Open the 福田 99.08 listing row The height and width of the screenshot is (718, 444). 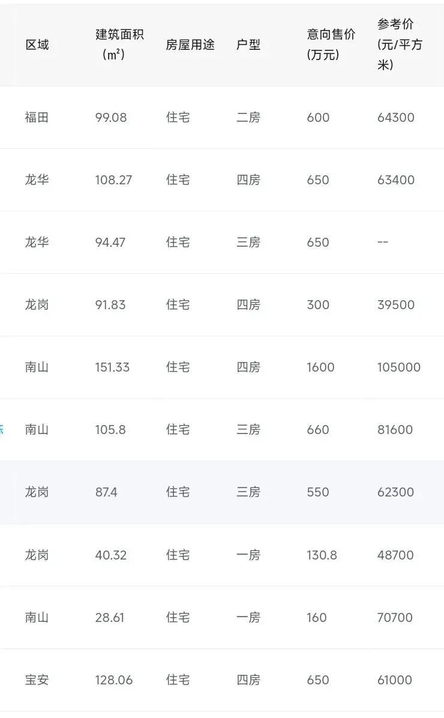point(222,117)
